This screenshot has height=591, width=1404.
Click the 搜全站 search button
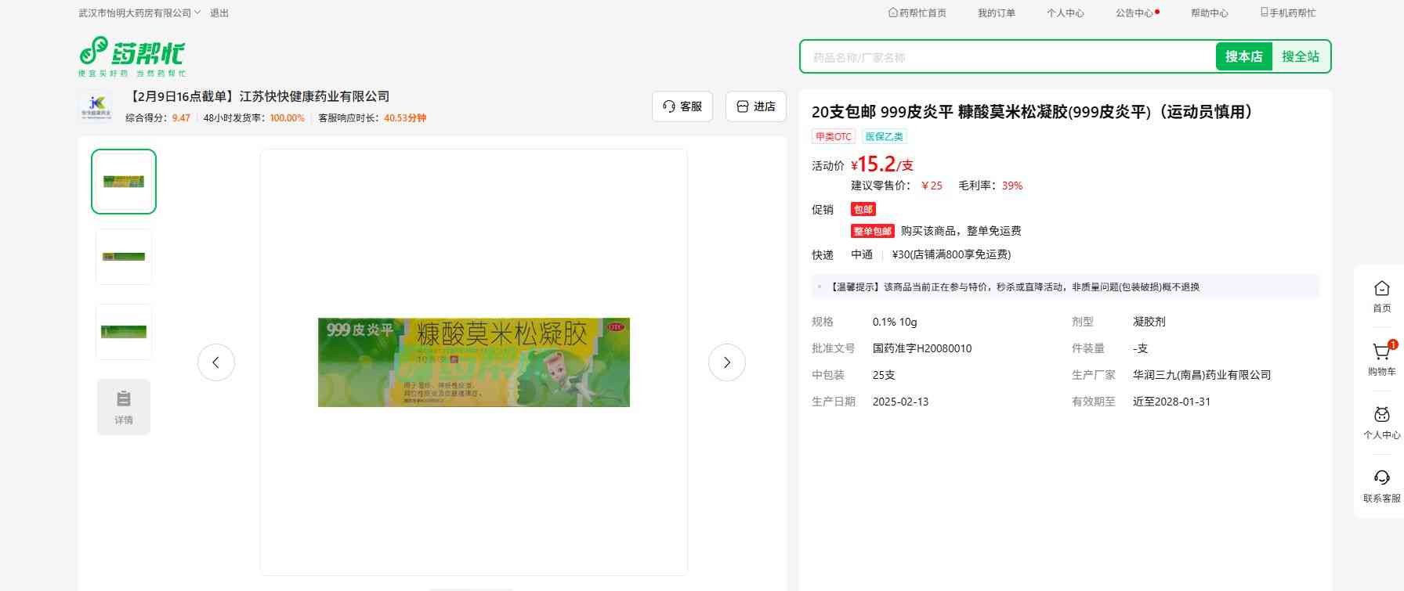point(1300,56)
